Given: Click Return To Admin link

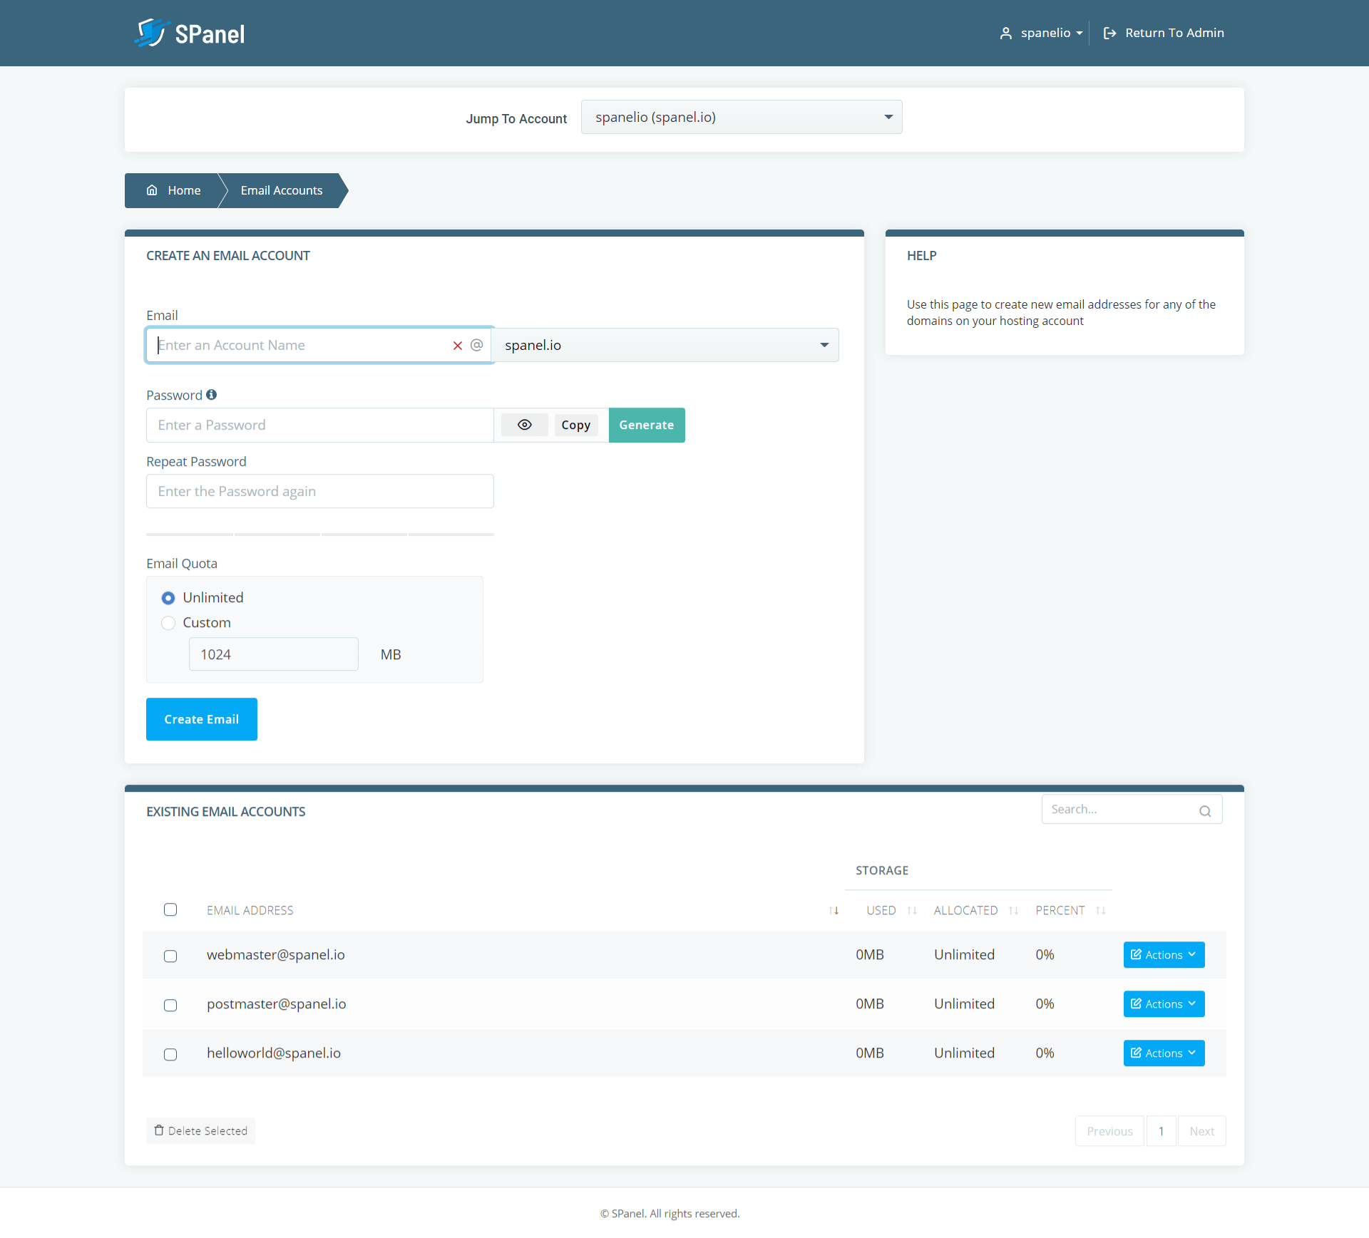Looking at the screenshot, I should (1164, 33).
